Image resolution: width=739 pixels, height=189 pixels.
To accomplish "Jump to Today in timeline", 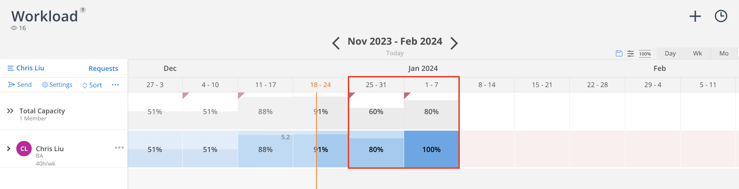I will [x=394, y=53].
